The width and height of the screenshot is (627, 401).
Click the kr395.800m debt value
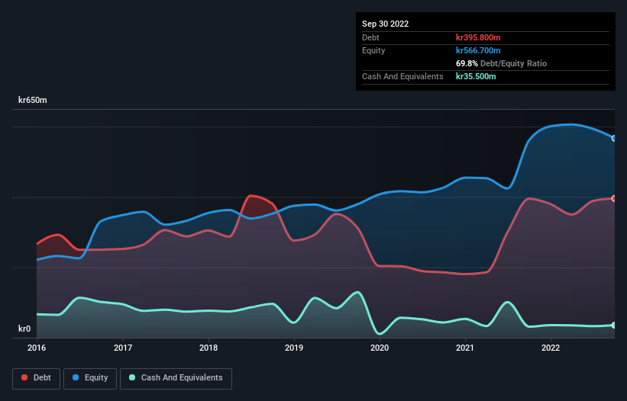click(478, 37)
